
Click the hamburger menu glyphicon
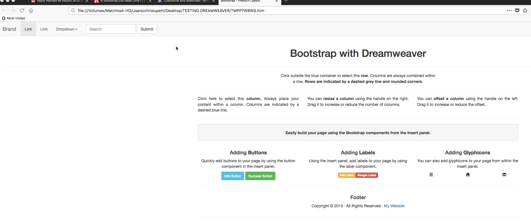[431, 175]
